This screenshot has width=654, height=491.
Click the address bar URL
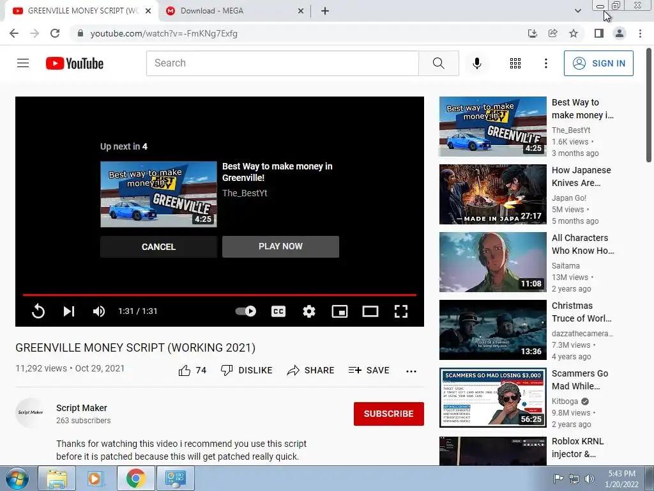point(164,33)
